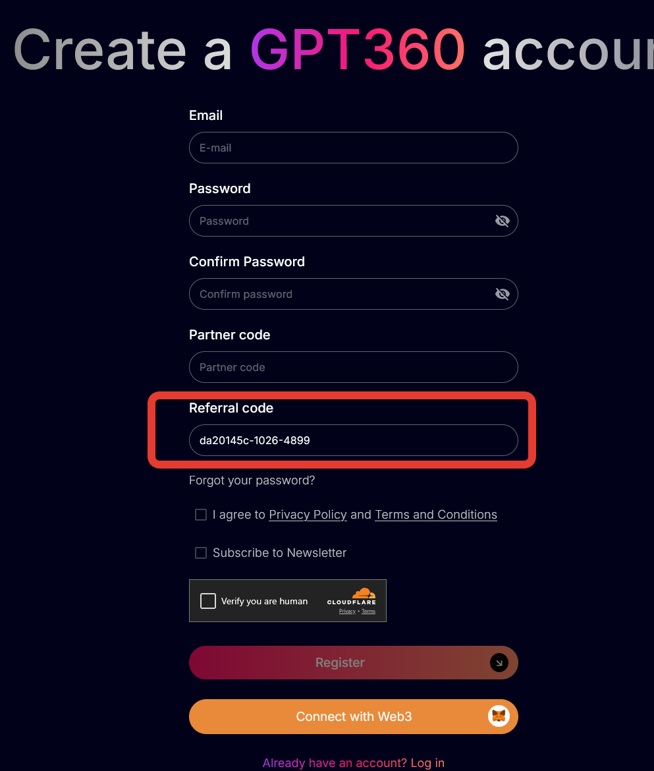Click the arrow icon on the Register button
This screenshot has height=771, width=654.
(499, 663)
